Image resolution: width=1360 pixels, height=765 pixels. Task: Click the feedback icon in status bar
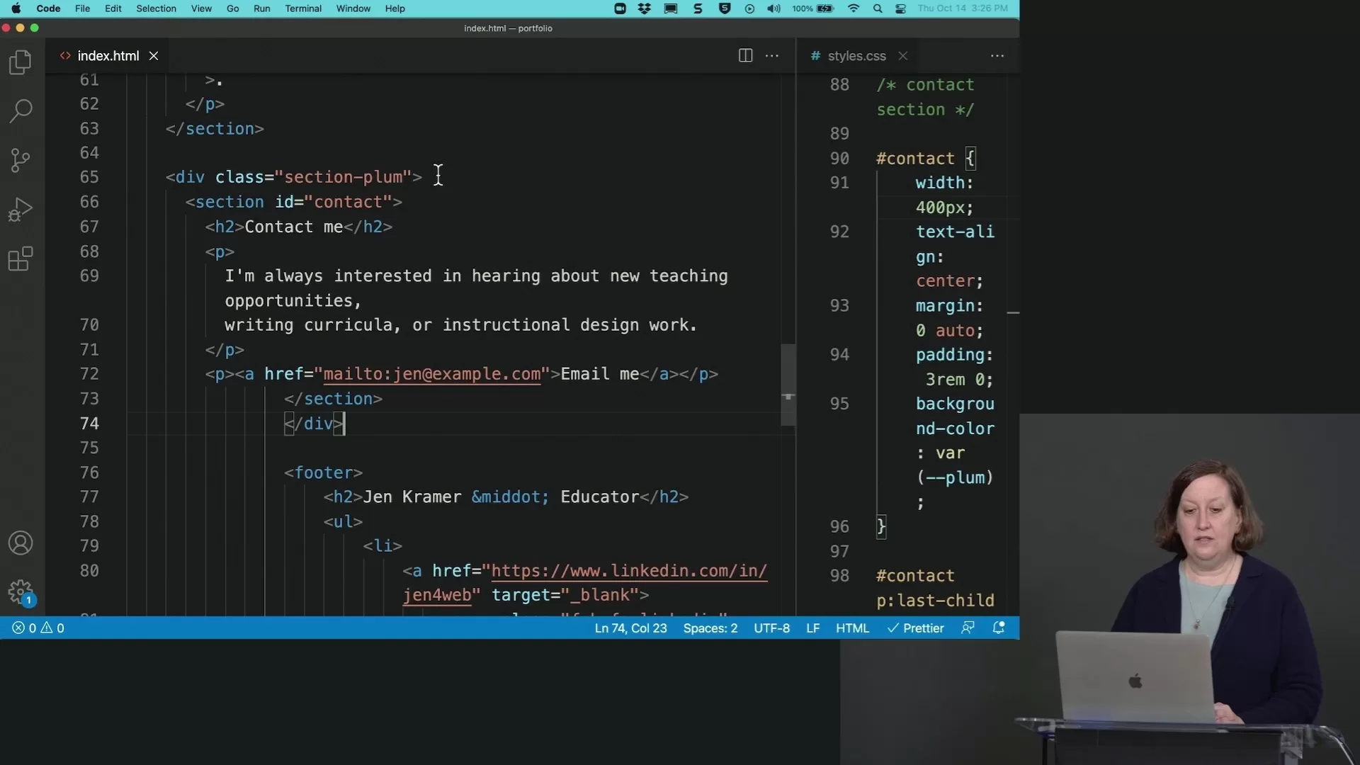pos(968,628)
